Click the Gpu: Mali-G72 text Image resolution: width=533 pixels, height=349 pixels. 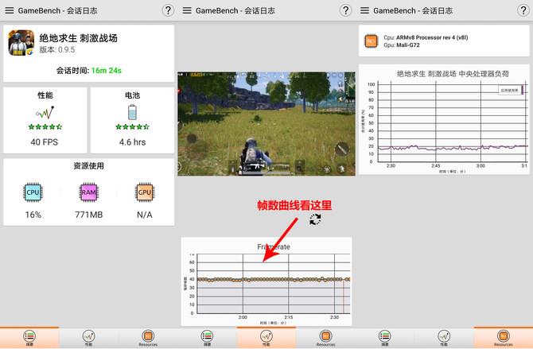[x=402, y=45]
